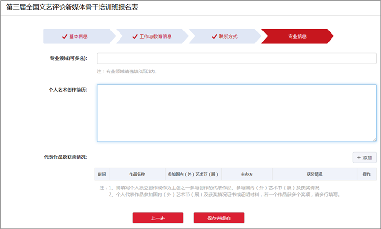Viewport: 381px width, 229px height.
Task: Submit the form with 保存并提交
Action: click(x=219, y=218)
